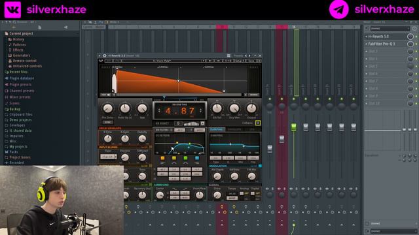Click the Save button in Waves toolbar
This screenshot has width=419, height=235.
tap(251, 61)
